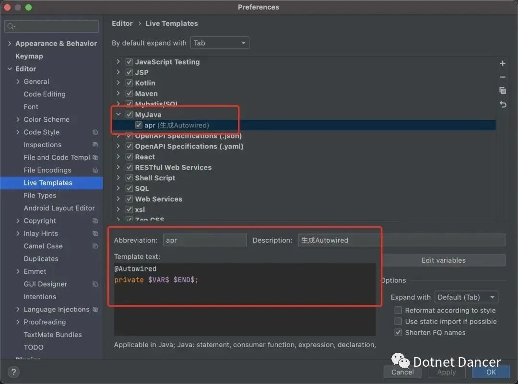The image size is (518, 384).
Task: Enable Reformat according to style
Action: pyautogui.click(x=398, y=310)
